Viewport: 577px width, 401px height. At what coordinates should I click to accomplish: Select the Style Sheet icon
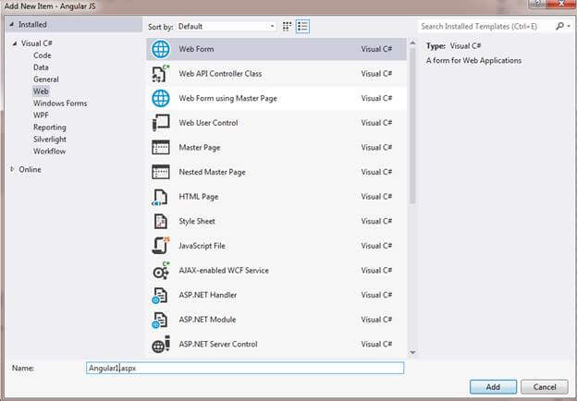161,221
